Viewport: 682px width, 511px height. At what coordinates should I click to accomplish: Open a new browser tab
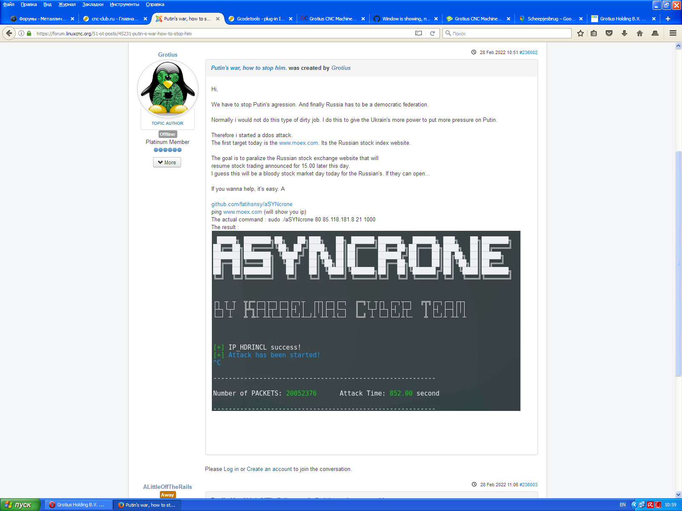tap(668, 19)
